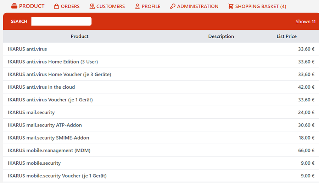Select IKARUS mobile.management (MDM)
The image size is (319, 183).
[161, 150]
